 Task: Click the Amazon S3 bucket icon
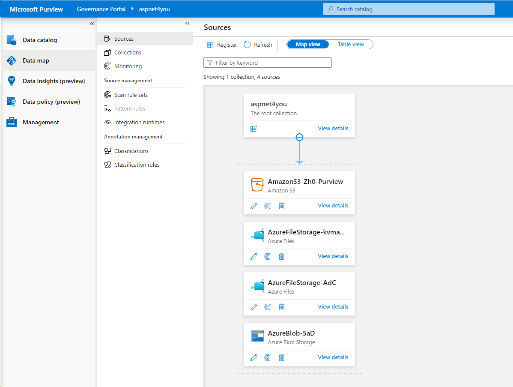coord(257,185)
